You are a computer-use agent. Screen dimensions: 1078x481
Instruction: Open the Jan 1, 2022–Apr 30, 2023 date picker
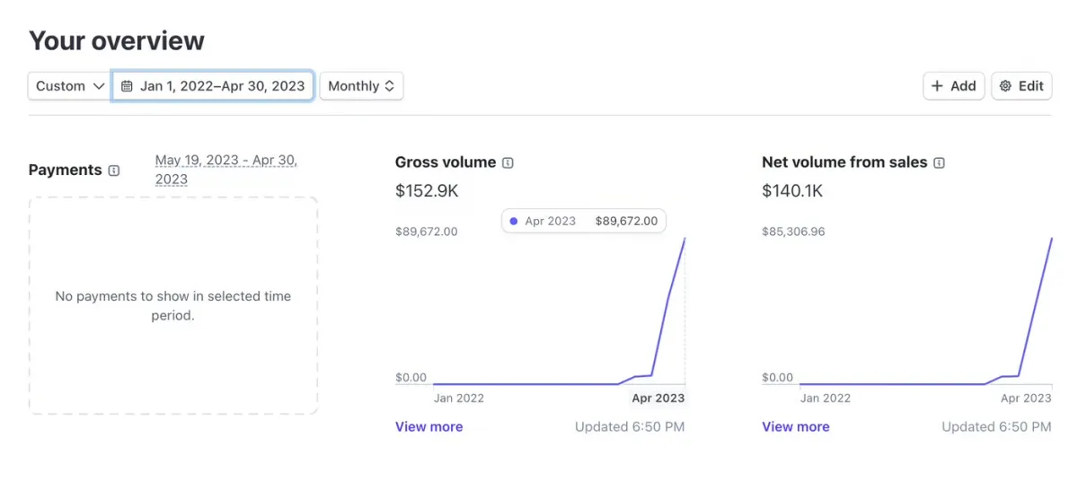click(222, 86)
